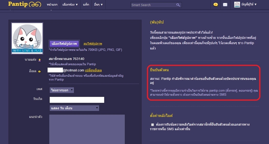
Task: Click the เลือกไฟล์รูปภาพ button
Action: pyautogui.click(x=64, y=44)
